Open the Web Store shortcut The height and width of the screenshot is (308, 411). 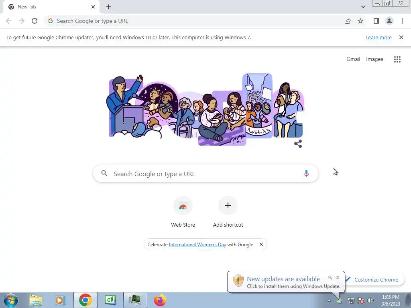(x=183, y=212)
